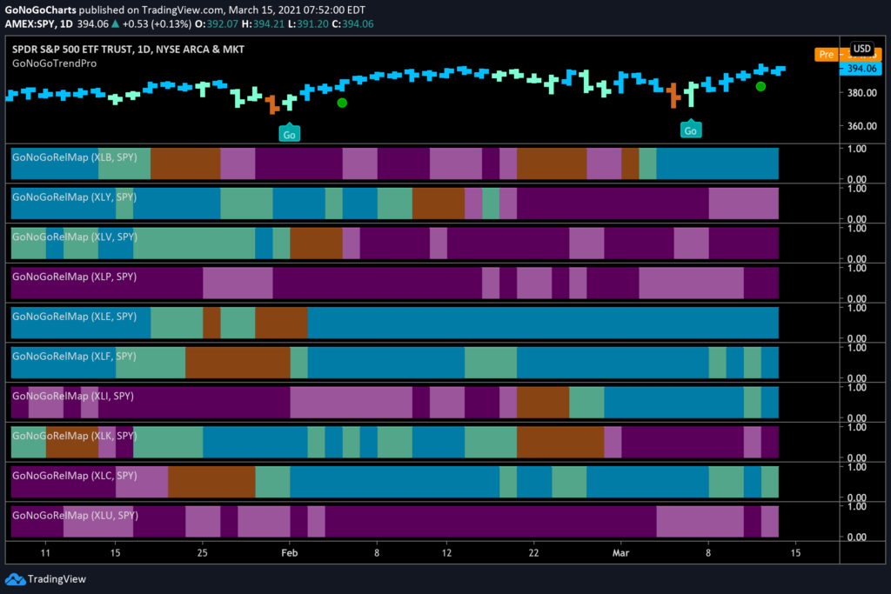Click the H:394.21 high value
This screenshot has width=891, height=594.
point(263,23)
